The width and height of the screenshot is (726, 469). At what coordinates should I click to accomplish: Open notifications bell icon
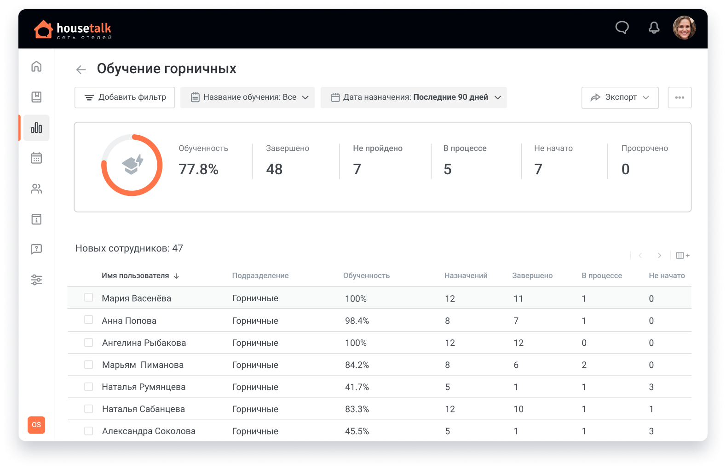click(654, 28)
